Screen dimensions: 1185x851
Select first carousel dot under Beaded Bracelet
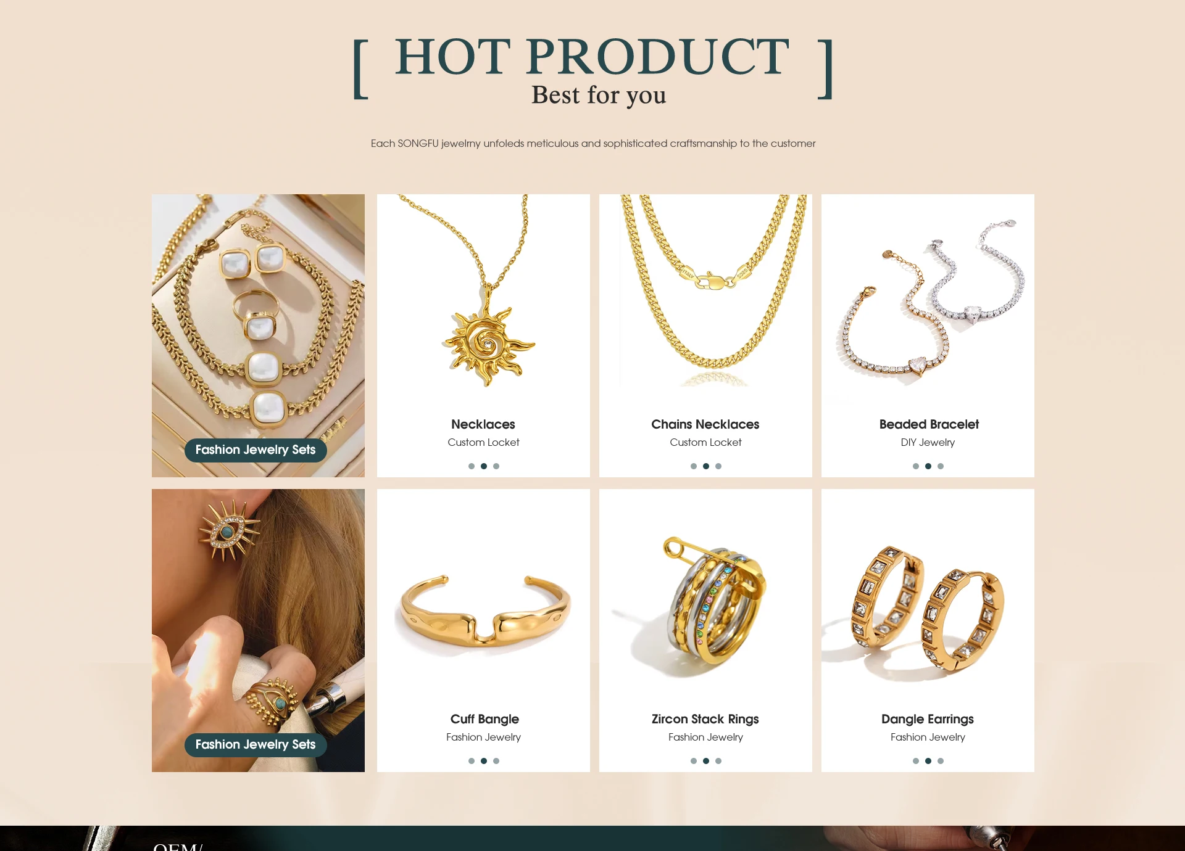coord(916,466)
